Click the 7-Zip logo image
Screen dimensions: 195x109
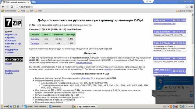point(13,22)
